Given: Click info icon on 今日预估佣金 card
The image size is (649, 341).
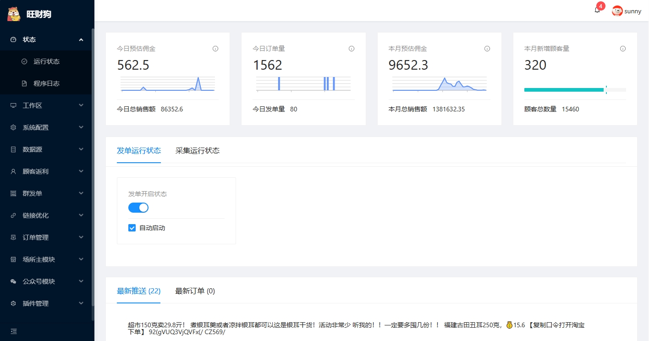Looking at the screenshot, I should [x=215, y=49].
